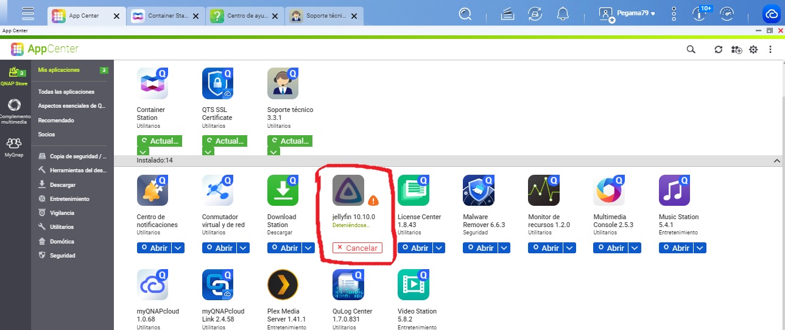Open notifications bell in top bar
This screenshot has width=785, height=330.
563,15
